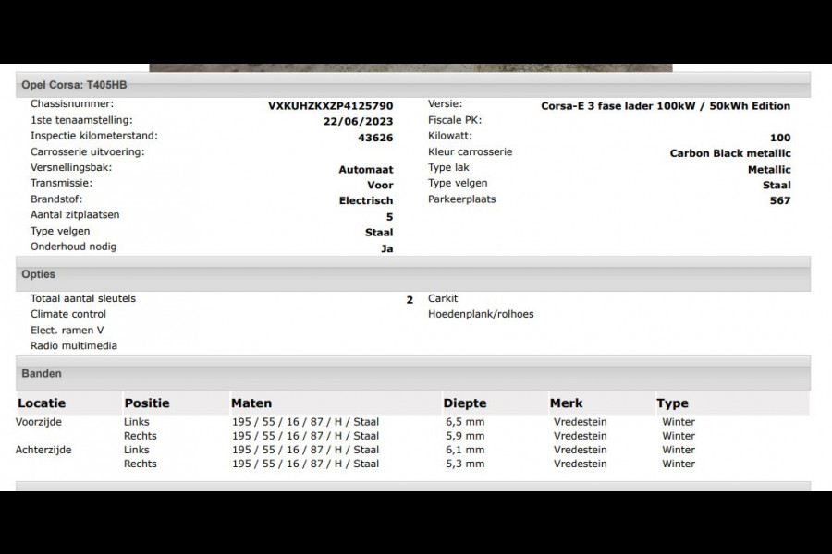
Task: Collapse the Banden section header
Action: (x=42, y=373)
